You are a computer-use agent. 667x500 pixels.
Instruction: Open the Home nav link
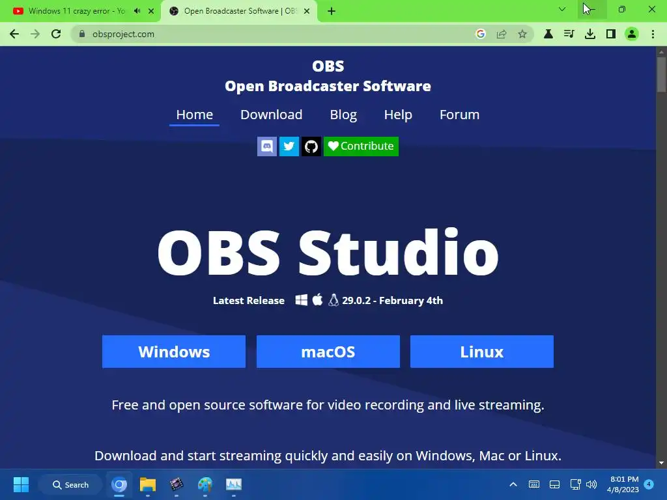click(194, 115)
